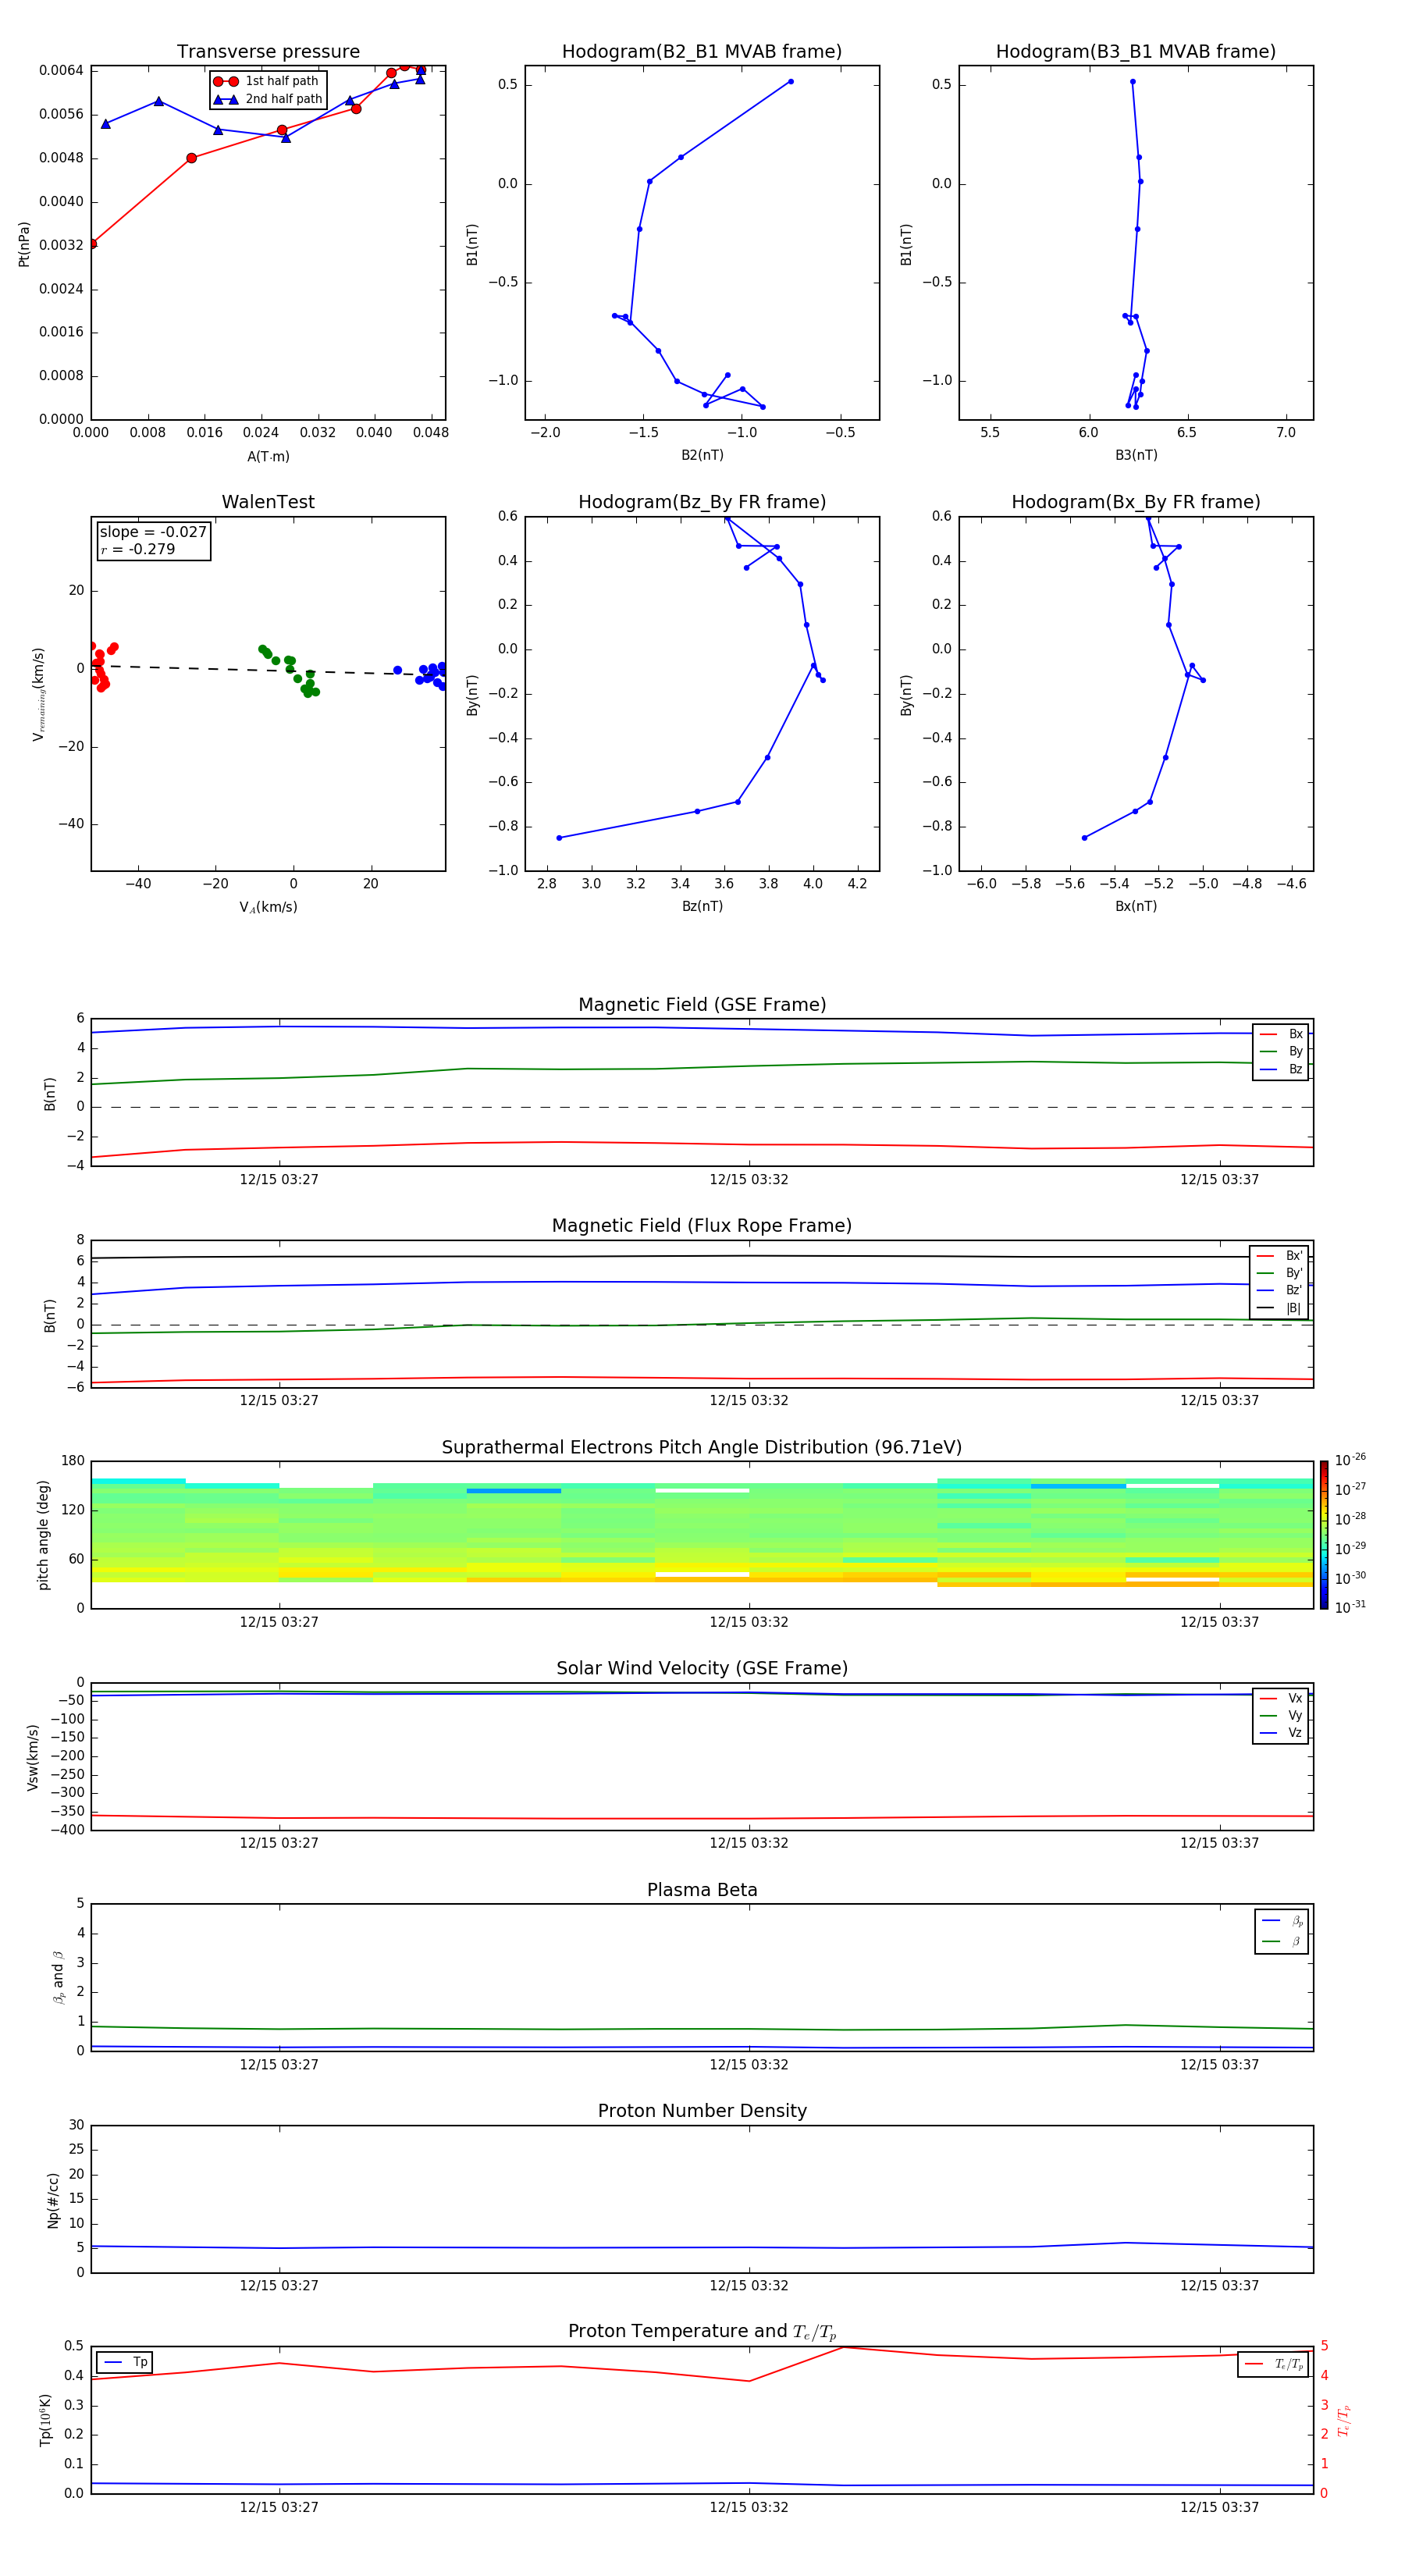This screenshot has height=2576, width=1405.
Task: Select the Bz entry in GSE magnetic field legend
Action: (1281, 1069)
